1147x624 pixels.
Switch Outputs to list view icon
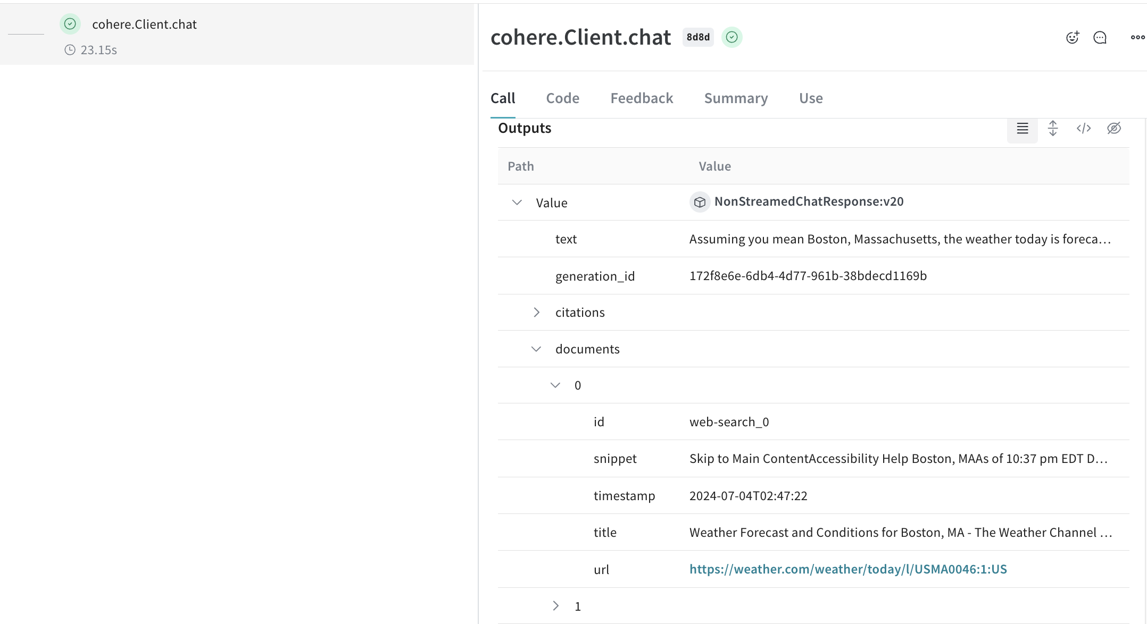[1022, 129]
